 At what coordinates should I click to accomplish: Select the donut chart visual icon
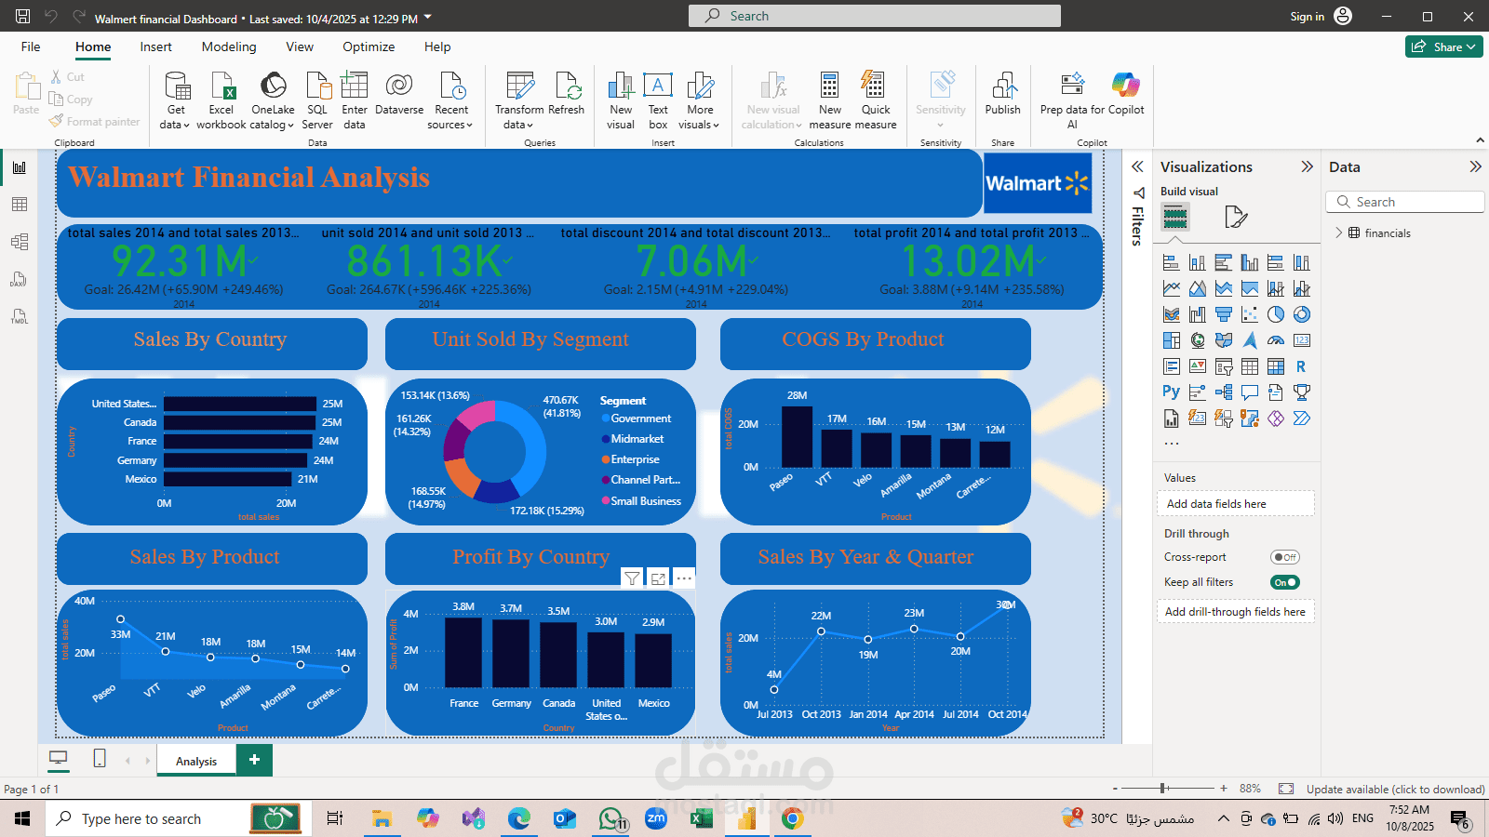pyautogui.click(x=1302, y=314)
